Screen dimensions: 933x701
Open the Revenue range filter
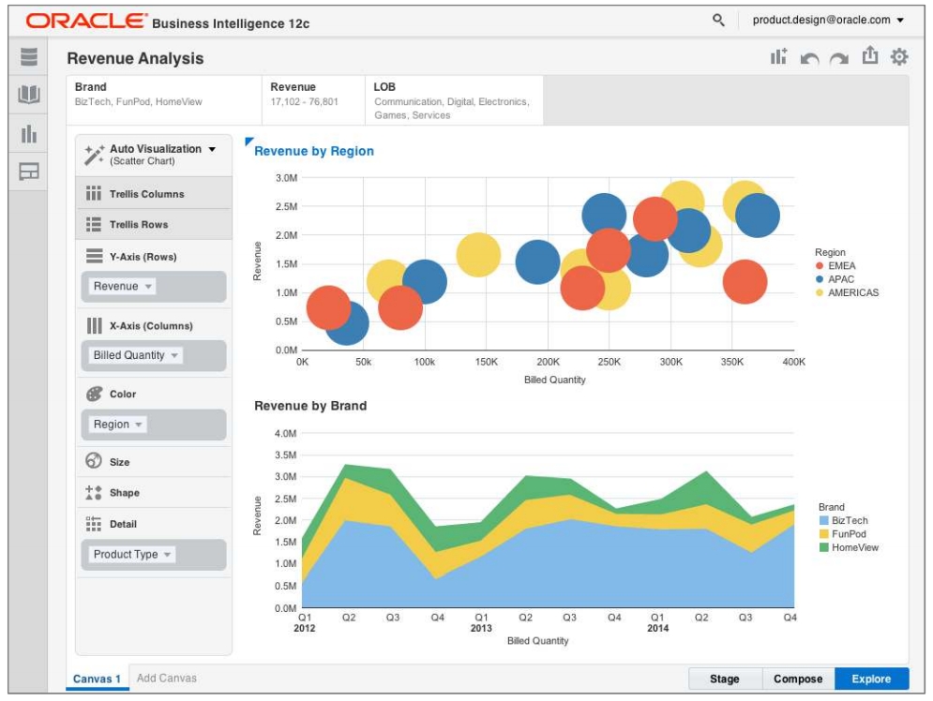(x=313, y=100)
